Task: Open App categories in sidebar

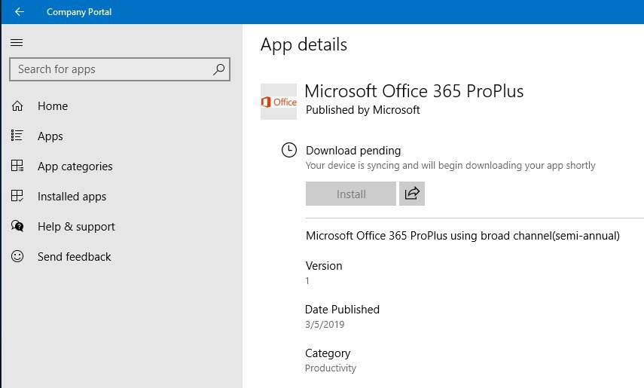Action: pyautogui.click(x=75, y=167)
